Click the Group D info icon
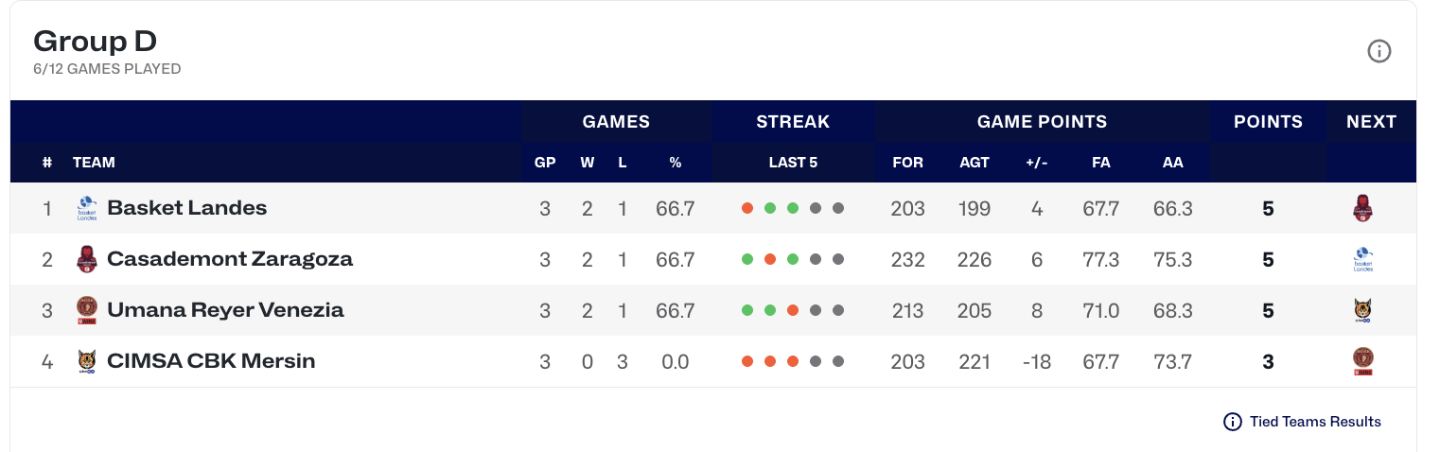 [x=1379, y=52]
